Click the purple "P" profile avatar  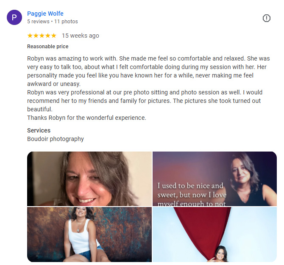(14, 17)
